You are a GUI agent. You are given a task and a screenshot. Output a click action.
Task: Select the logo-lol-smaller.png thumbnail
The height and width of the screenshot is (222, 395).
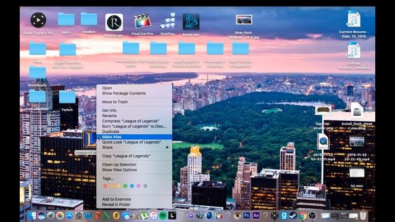click(323, 110)
